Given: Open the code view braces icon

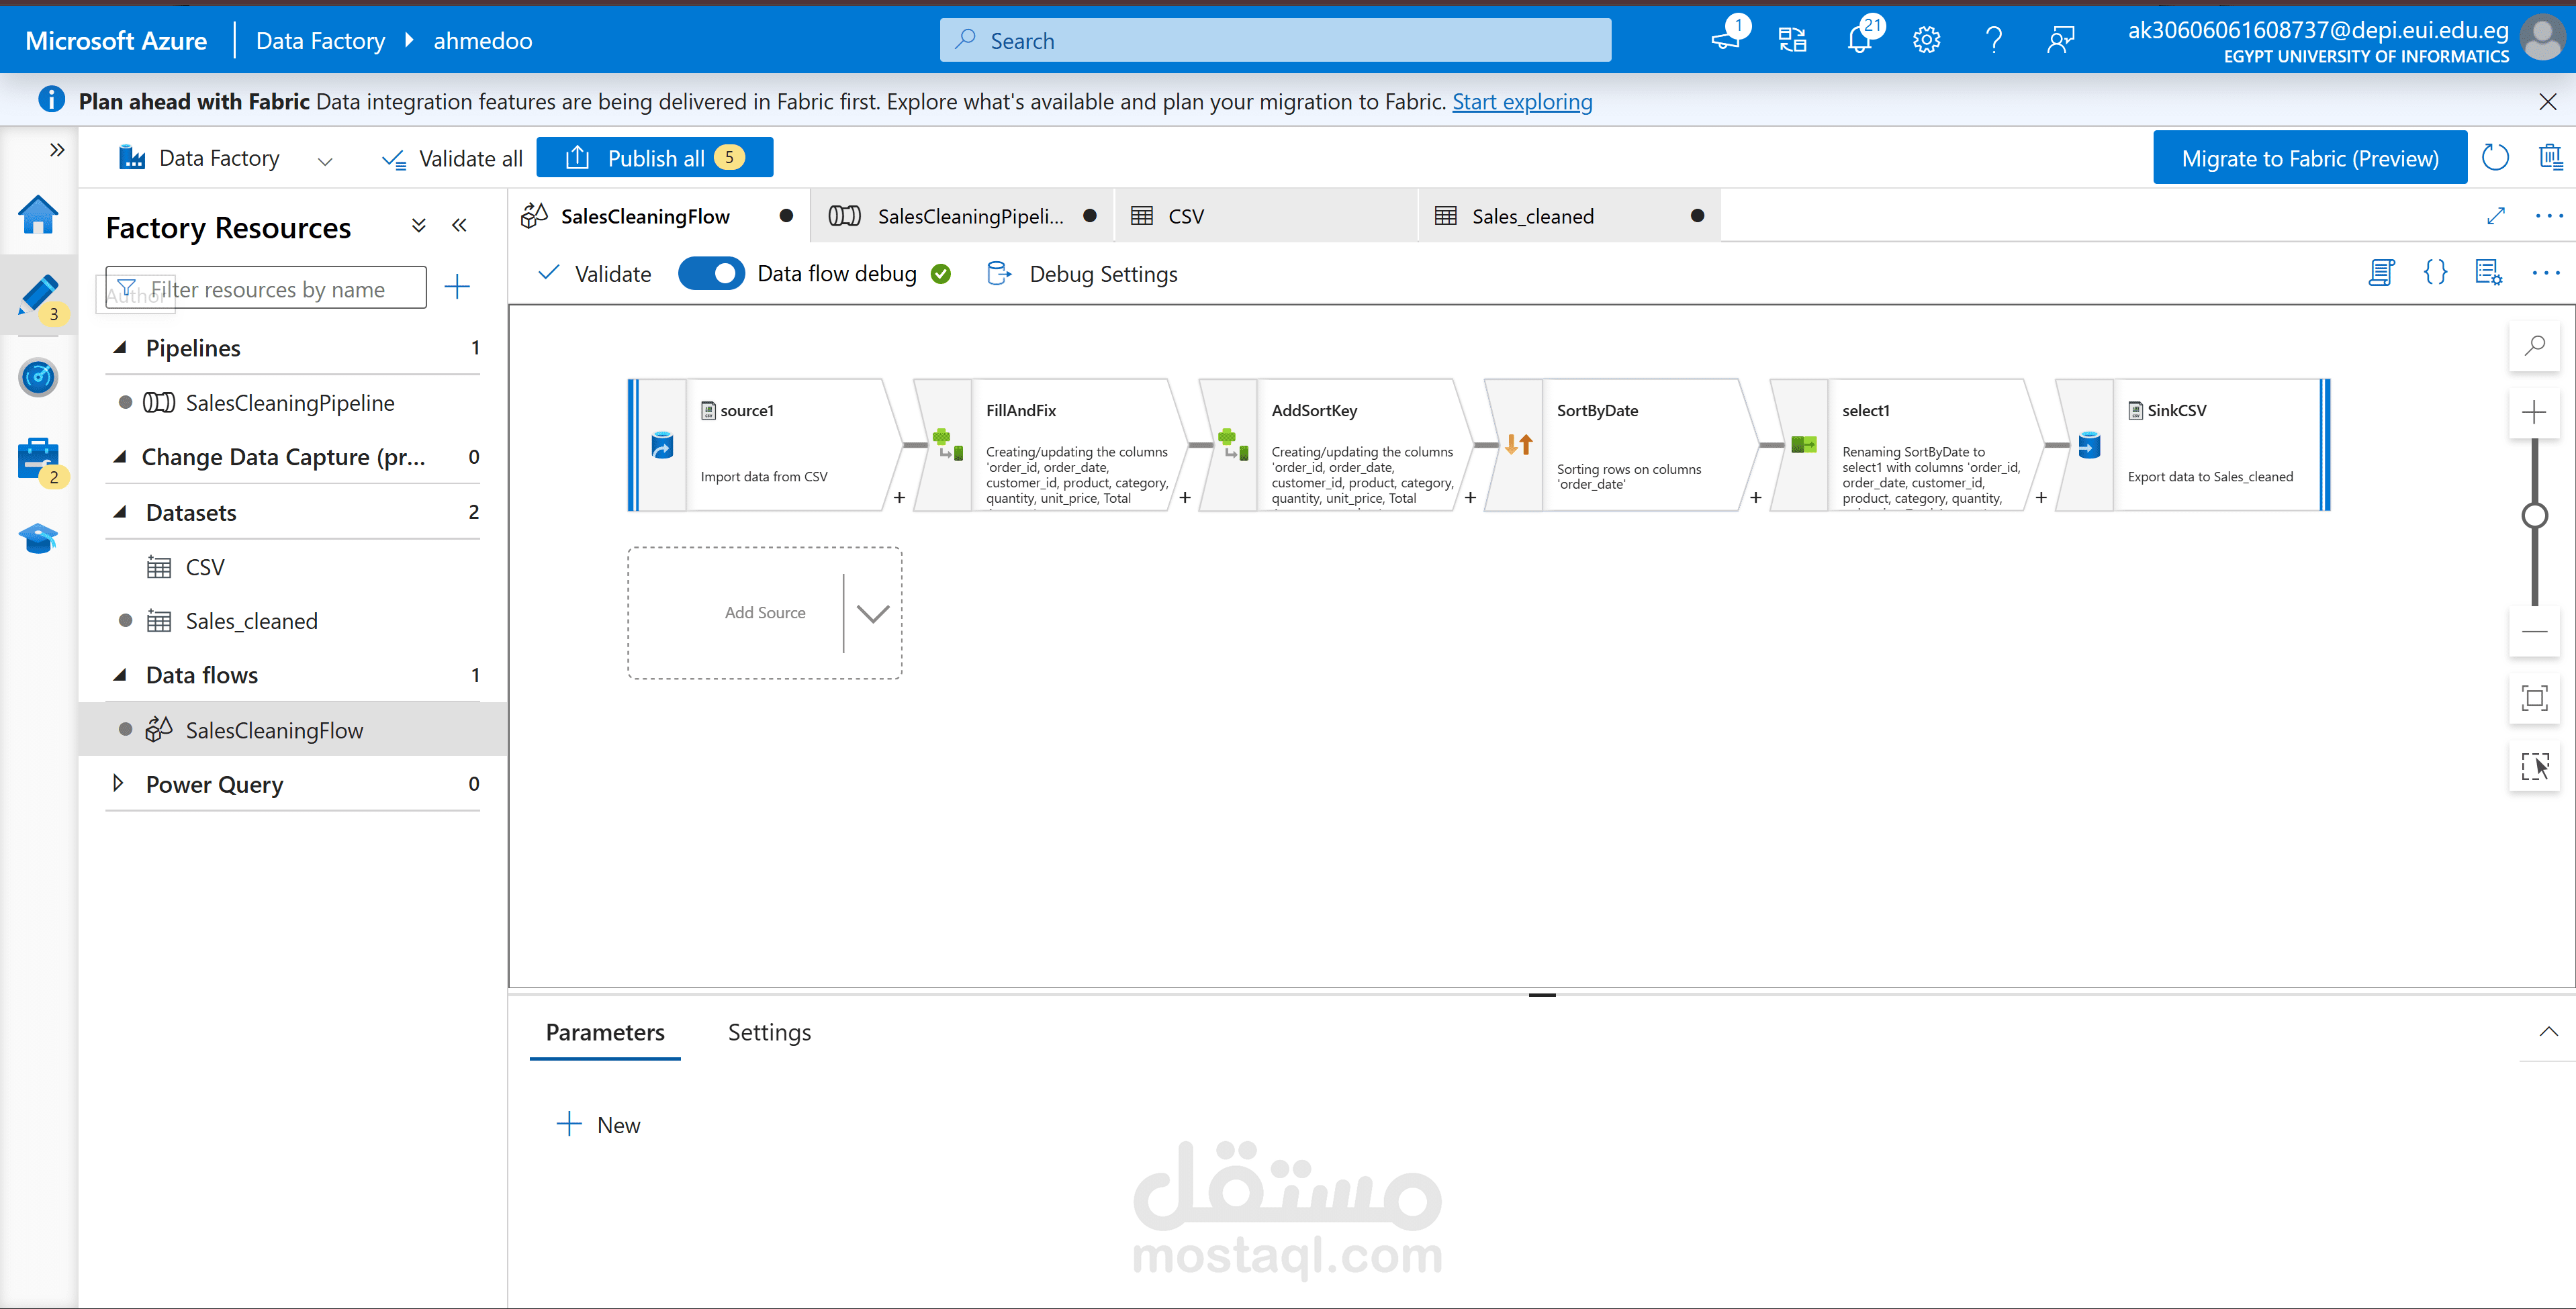Looking at the screenshot, I should 2435,272.
